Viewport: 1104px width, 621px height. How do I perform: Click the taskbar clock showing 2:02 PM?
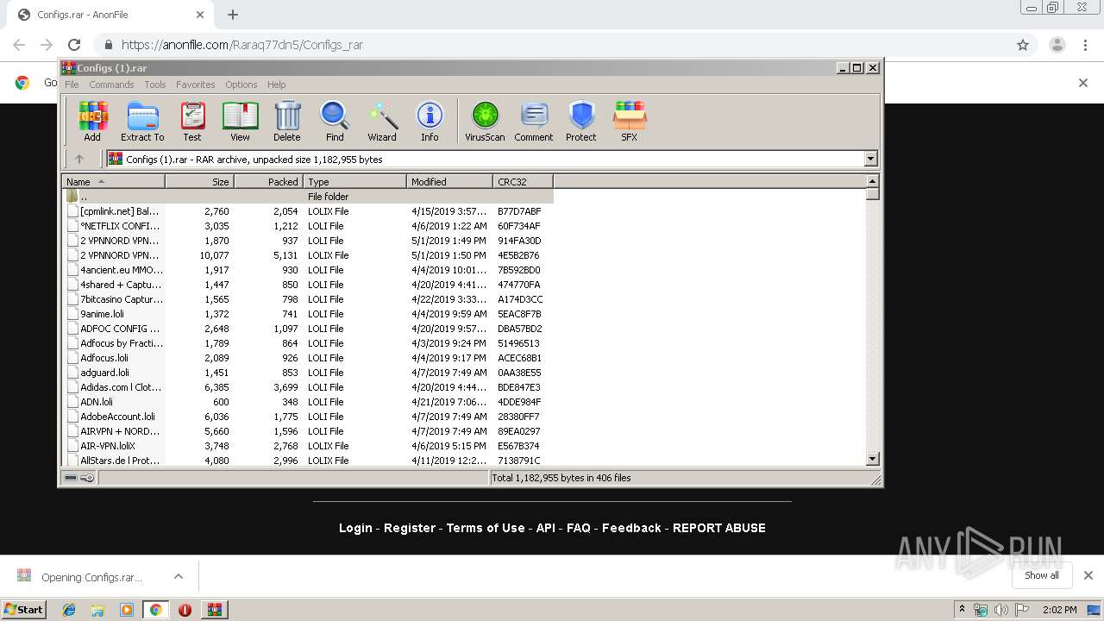click(x=1060, y=610)
